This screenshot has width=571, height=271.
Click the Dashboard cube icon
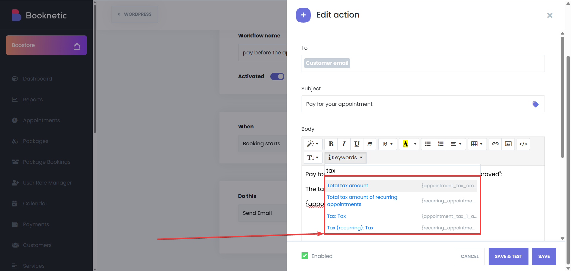pyautogui.click(x=15, y=79)
